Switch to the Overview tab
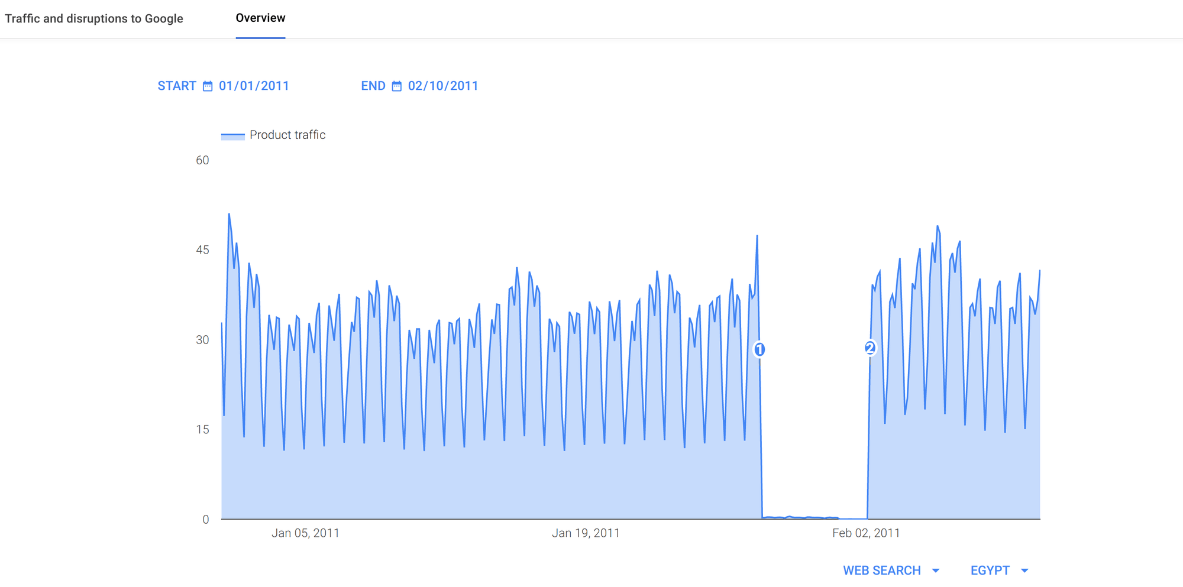The image size is (1183, 587). pos(260,18)
